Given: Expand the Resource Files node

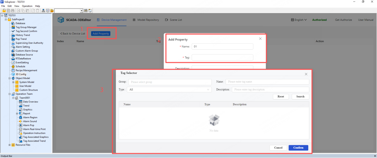Looking at the screenshot, I should [x=10, y=145].
